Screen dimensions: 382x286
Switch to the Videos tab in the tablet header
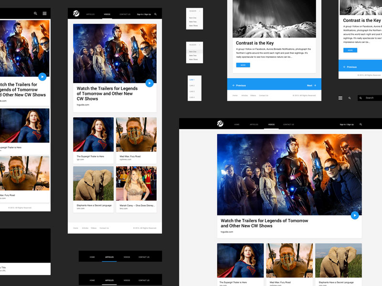tap(107, 14)
